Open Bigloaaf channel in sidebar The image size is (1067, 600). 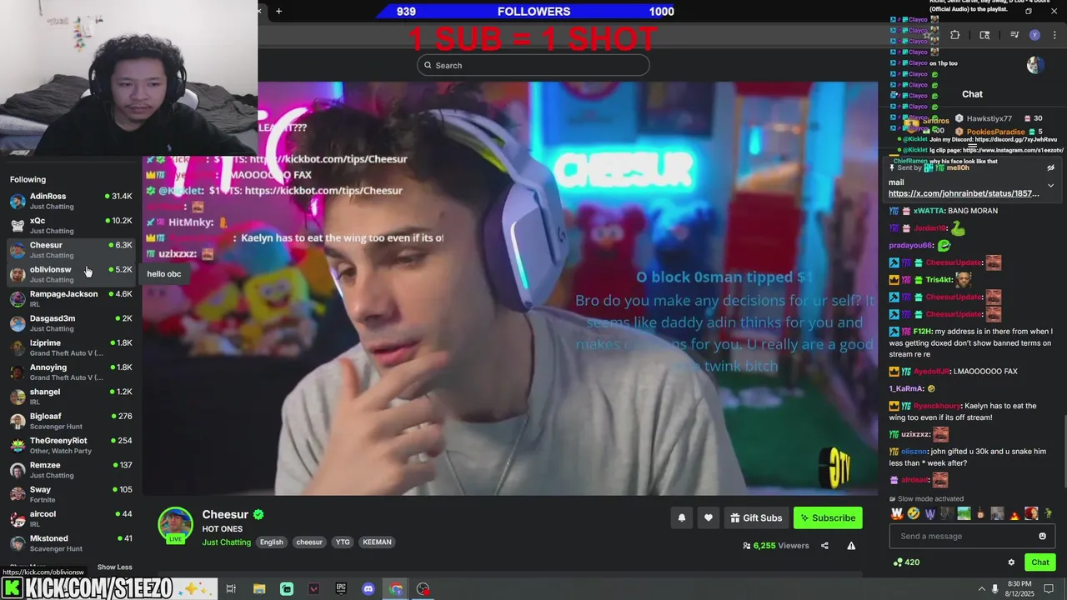click(x=71, y=421)
